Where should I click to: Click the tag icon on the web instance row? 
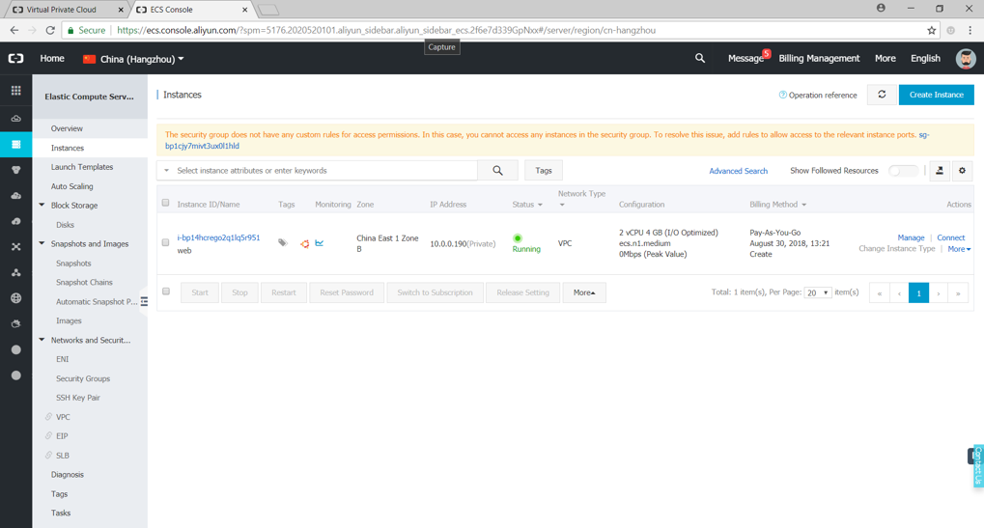pos(283,243)
